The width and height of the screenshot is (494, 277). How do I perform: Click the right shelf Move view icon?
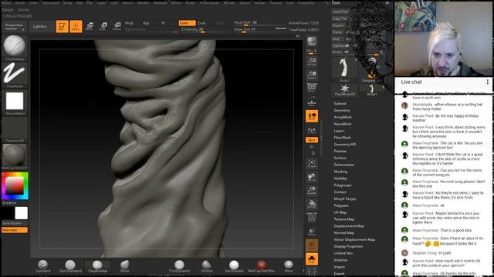tap(312, 178)
